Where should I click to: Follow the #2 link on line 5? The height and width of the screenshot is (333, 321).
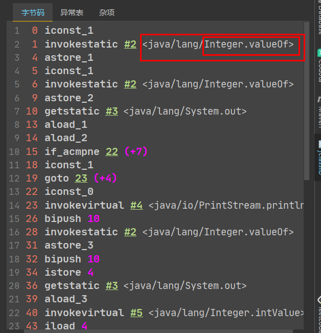(130, 84)
